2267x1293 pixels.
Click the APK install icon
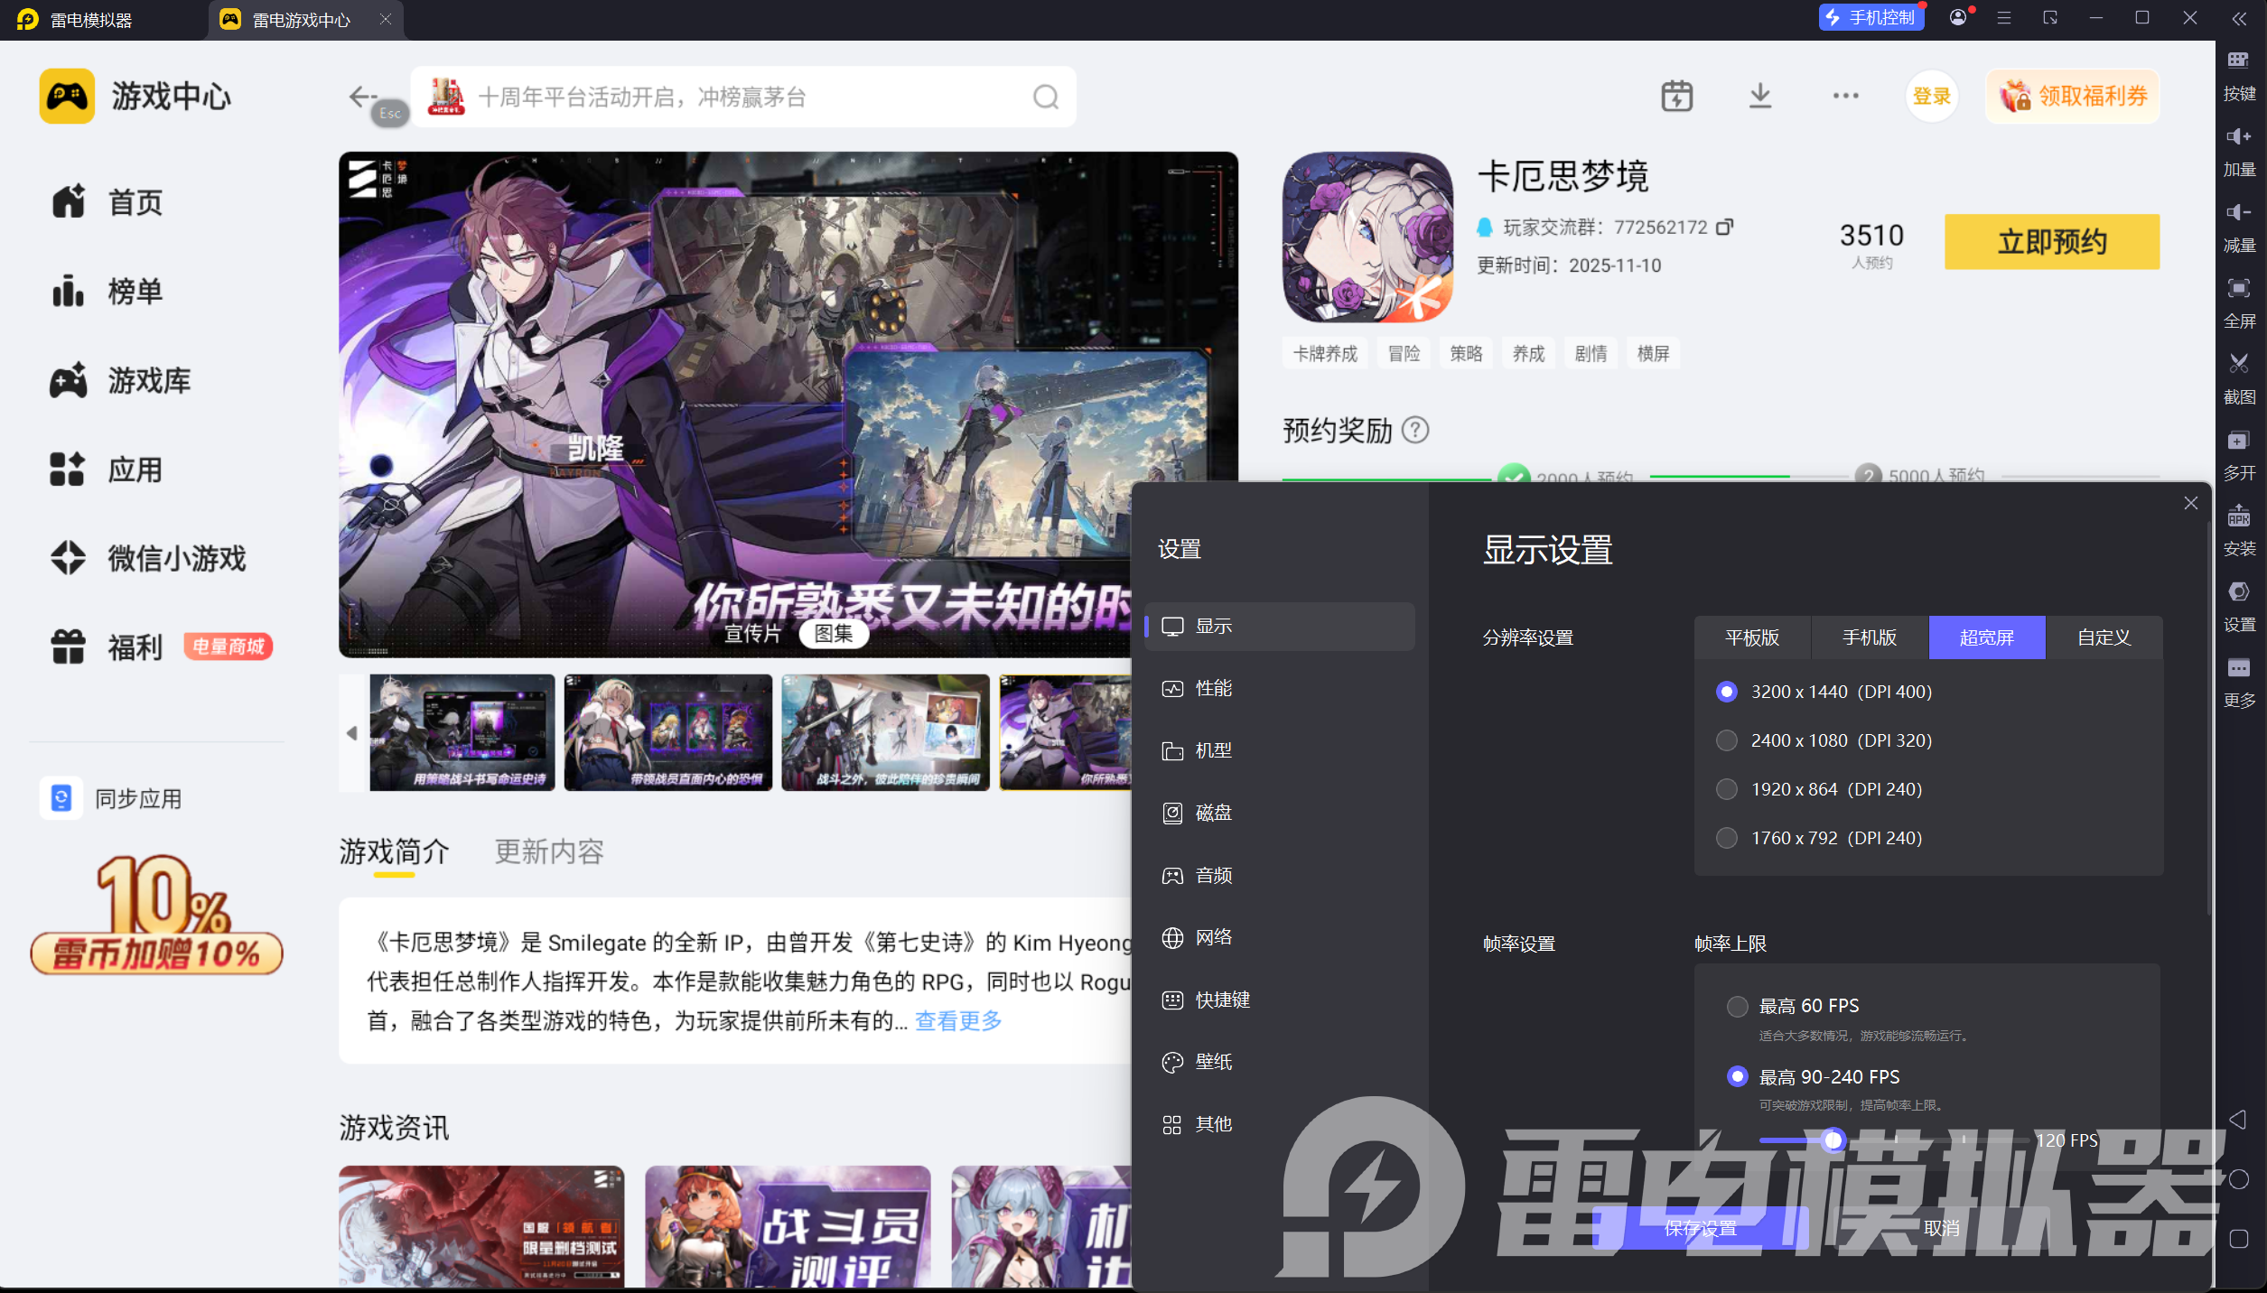[x=2239, y=516]
